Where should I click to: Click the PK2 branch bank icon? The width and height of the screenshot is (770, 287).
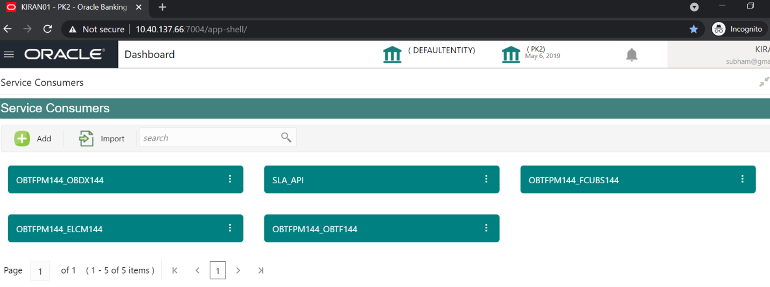pyautogui.click(x=511, y=54)
